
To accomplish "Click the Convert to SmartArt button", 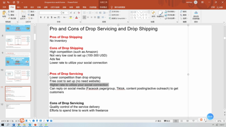I will point(118,18).
